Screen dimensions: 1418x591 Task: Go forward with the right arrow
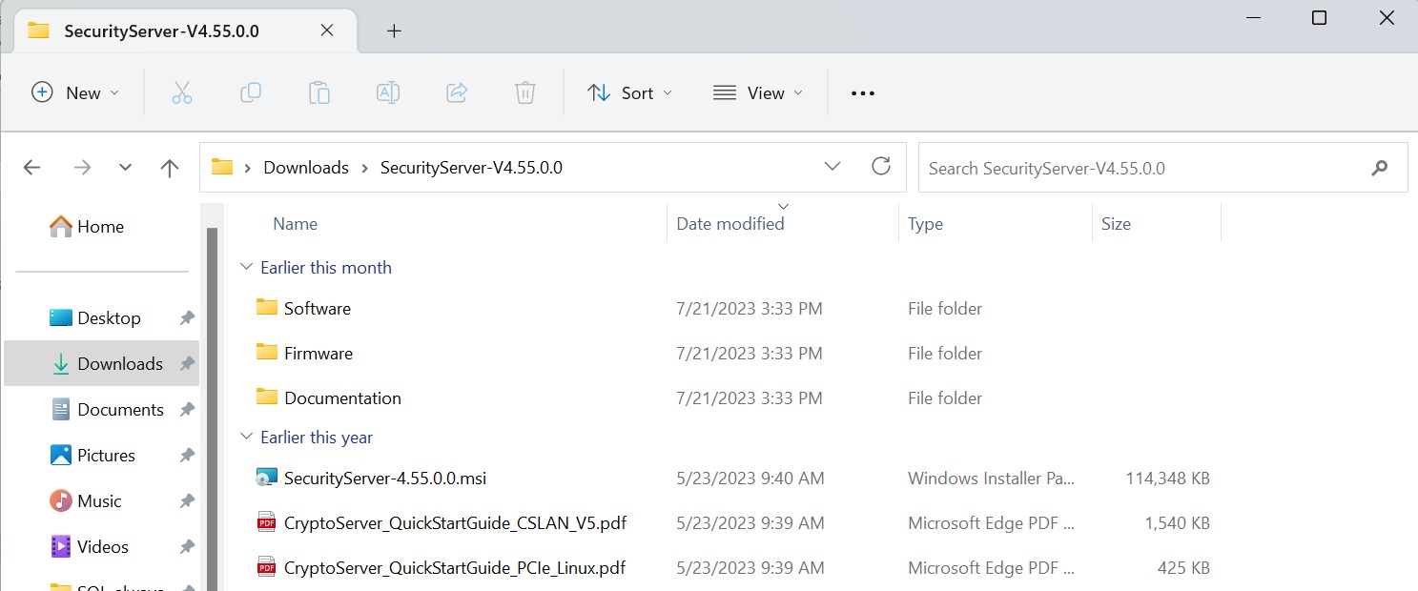point(83,168)
